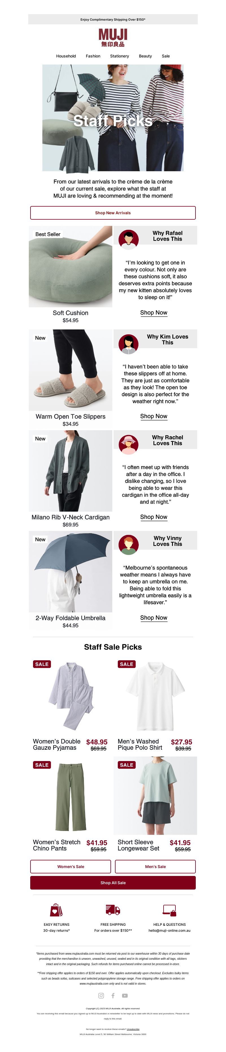Click the Unsubscribe link in footer
The width and height of the screenshot is (226, 1052).
click(133, 1029)
